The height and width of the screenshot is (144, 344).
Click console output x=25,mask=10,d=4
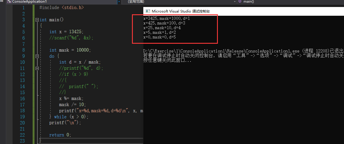click(162, 28)
